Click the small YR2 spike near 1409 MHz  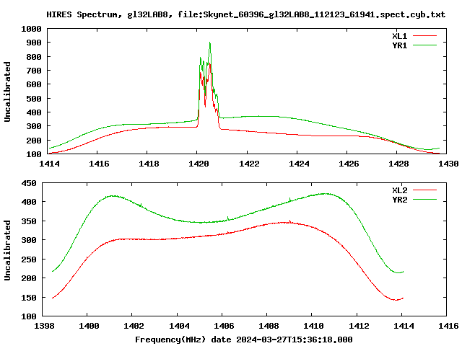tap(290, 199)
